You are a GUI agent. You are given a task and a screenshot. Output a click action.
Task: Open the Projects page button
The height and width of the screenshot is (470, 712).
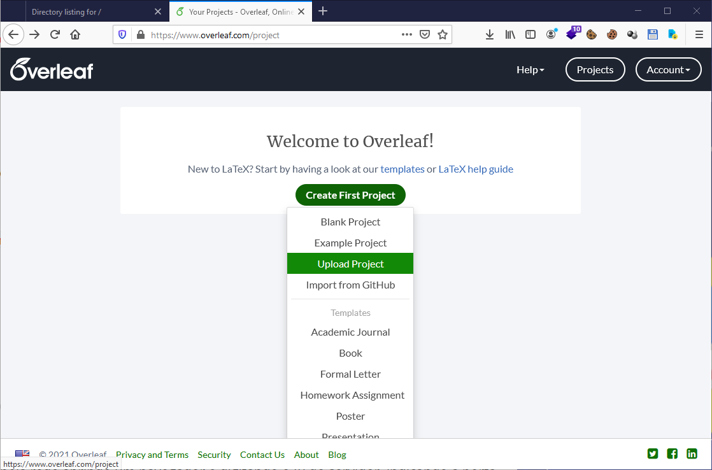click(x=595, y=70)
